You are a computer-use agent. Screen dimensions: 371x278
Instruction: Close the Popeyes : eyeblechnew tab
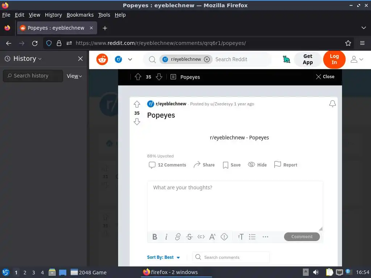pos(91,28)
